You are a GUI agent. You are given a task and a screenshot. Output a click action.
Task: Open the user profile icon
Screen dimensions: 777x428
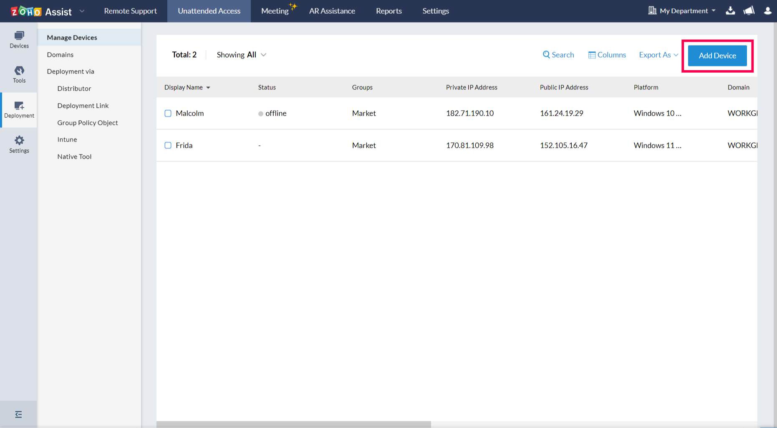767,11
